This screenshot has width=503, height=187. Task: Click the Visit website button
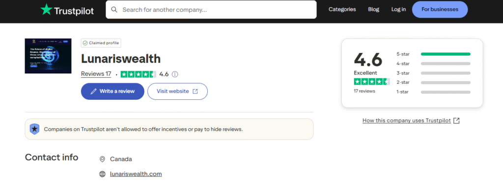[x=177, y=92]
